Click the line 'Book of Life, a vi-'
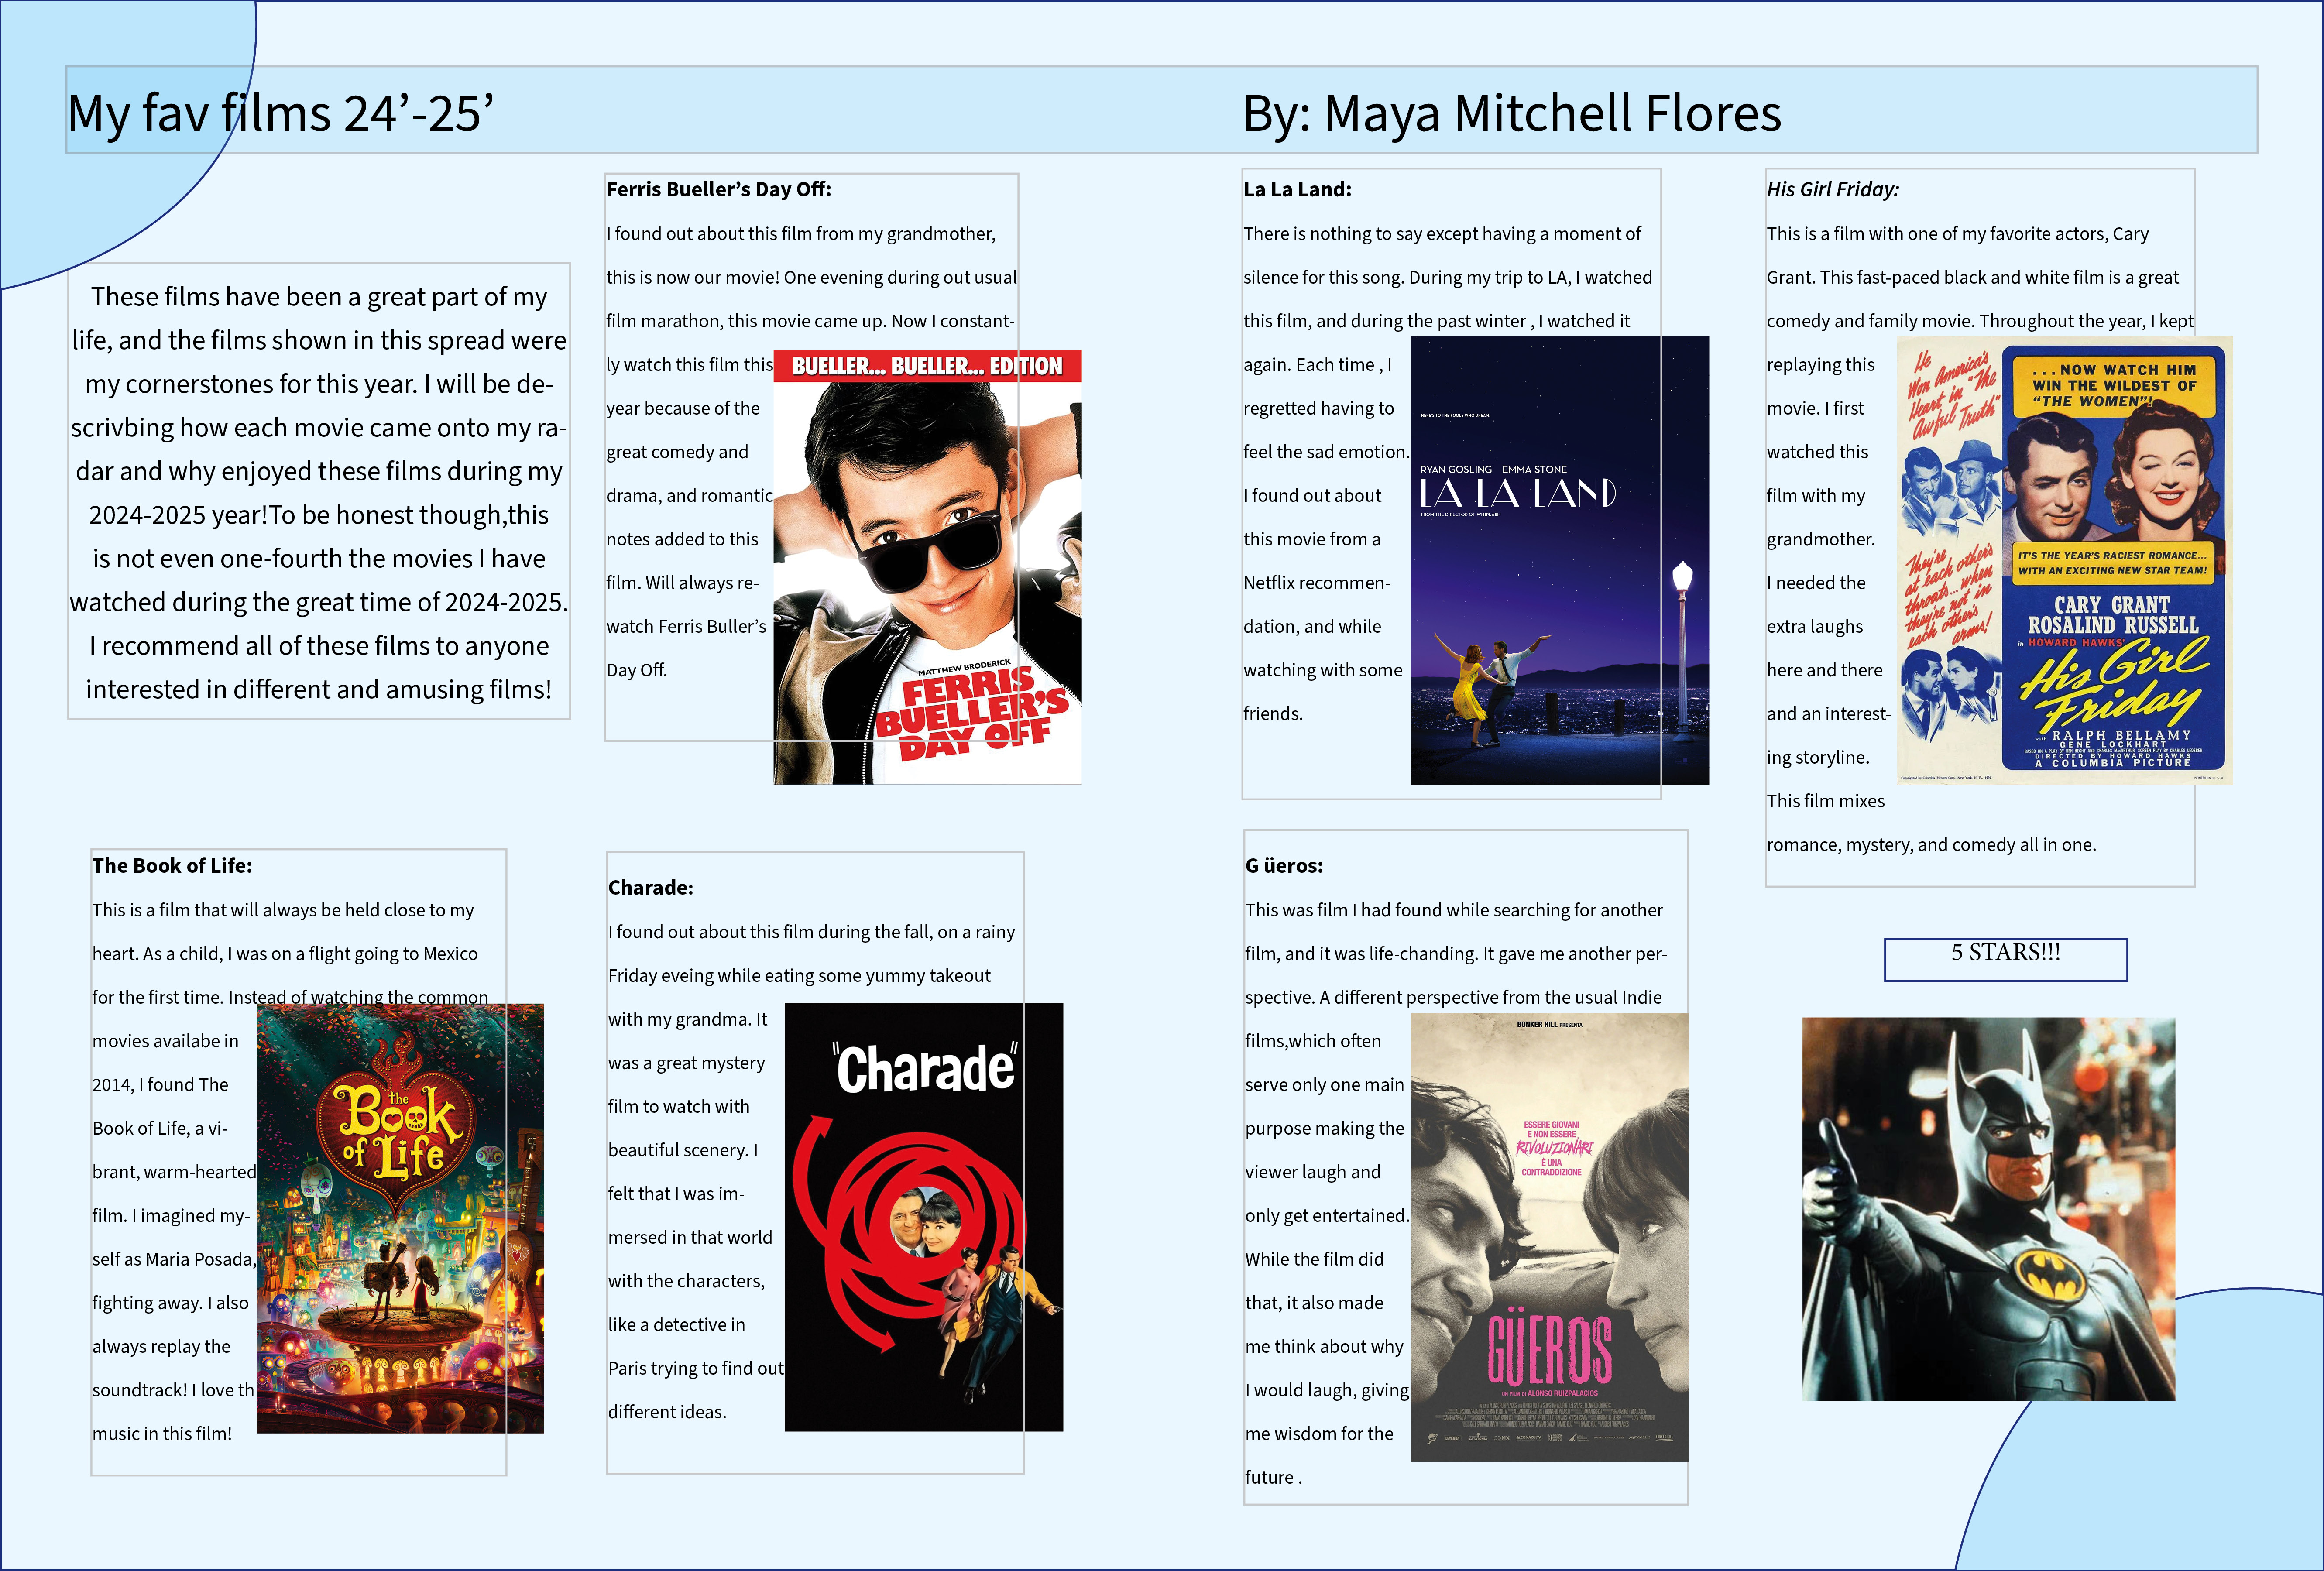2324x1571 pixels. point(160,1129)
